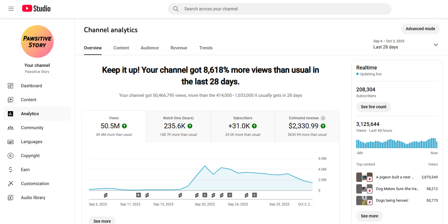The height and width of the screenshot is (224, 448).
Task: Select the Watch time (hours) metric card
Action: click(x=178, y=126)
